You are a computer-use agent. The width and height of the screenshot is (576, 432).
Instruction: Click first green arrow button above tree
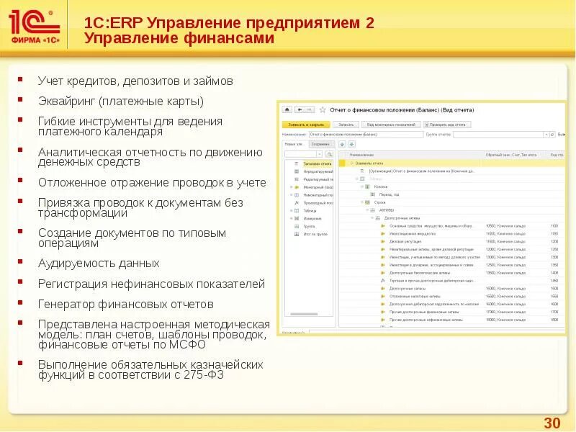coord(342,145)
